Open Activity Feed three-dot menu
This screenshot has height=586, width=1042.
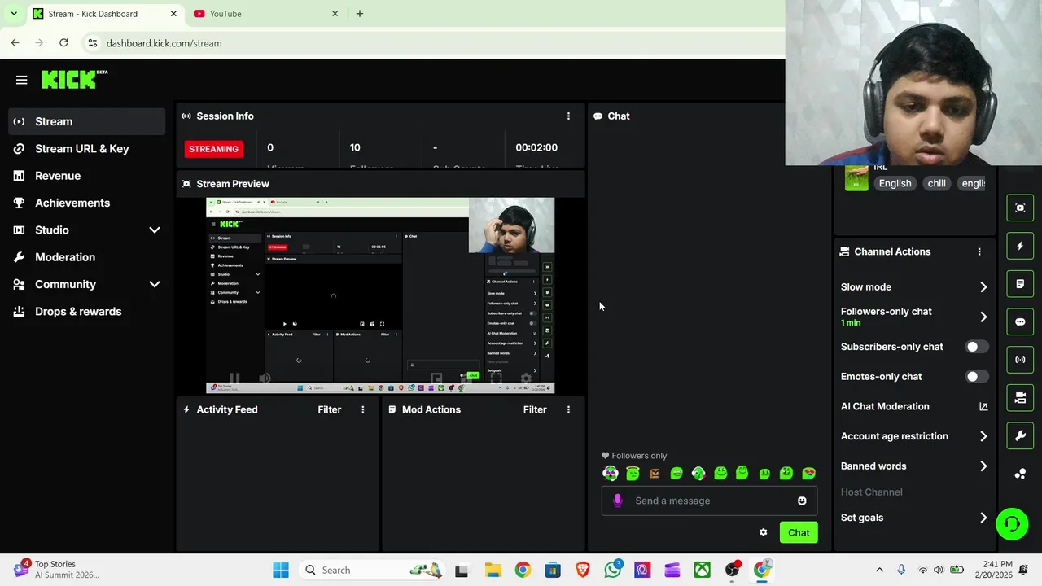click(x=363, y=409)
